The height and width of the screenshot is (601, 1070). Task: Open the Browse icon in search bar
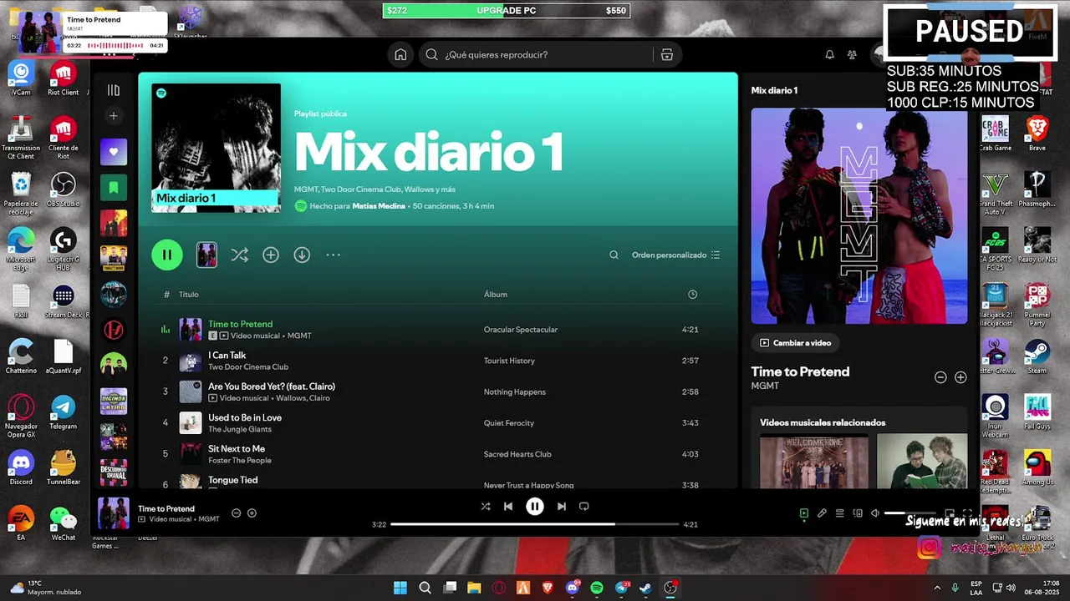click(x=667, y=55)
